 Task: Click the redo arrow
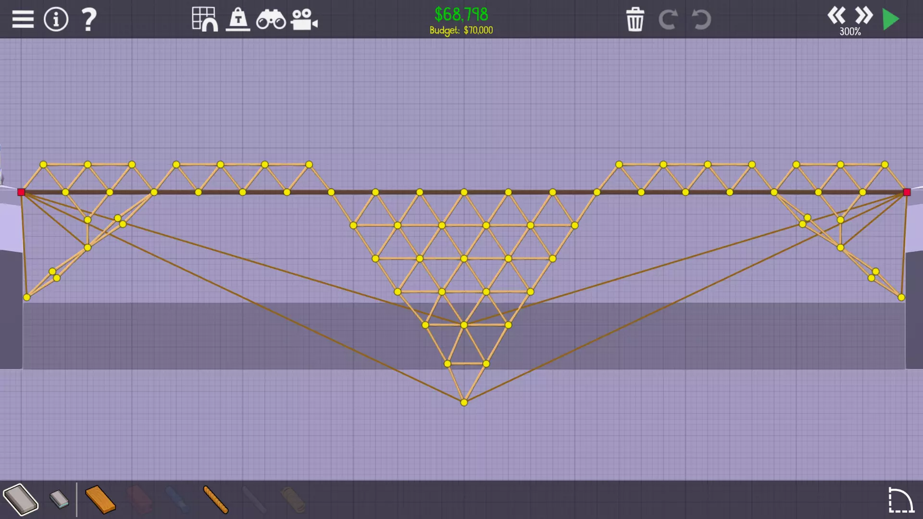pyautogui.click(x=668, y=20)
